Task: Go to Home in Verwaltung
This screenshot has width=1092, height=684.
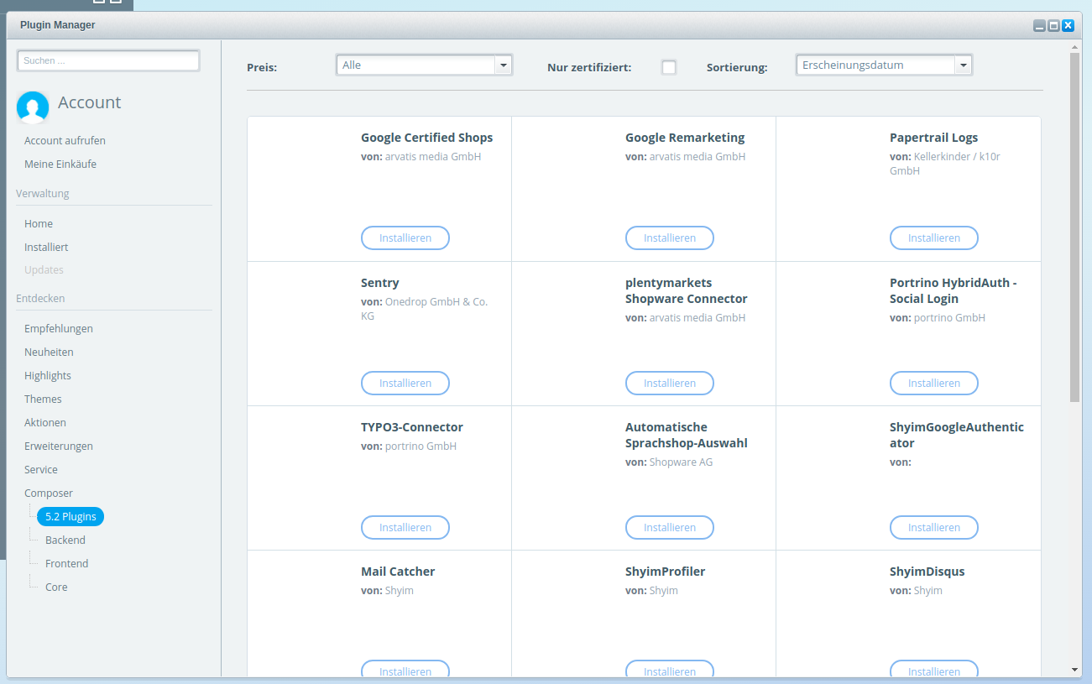Action: [x=39, y=223]
